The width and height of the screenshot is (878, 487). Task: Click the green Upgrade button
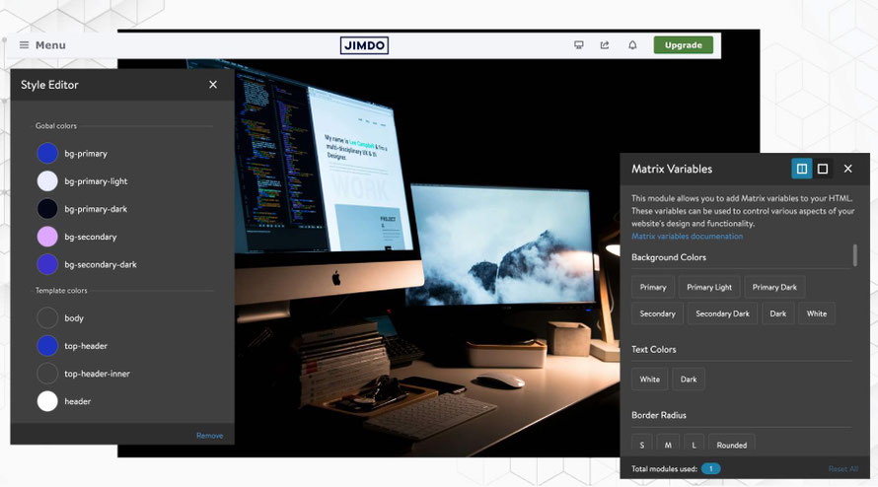(683, 45)
